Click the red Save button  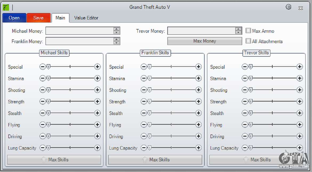pos(38,18)
